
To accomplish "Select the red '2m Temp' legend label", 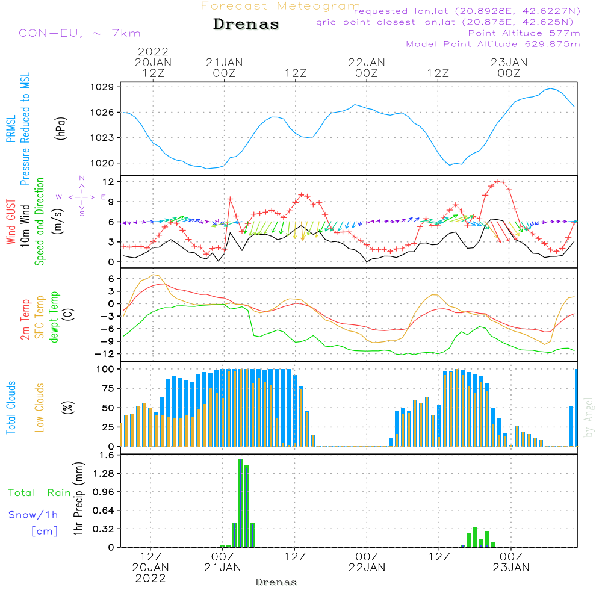I will tap(25, 320).
